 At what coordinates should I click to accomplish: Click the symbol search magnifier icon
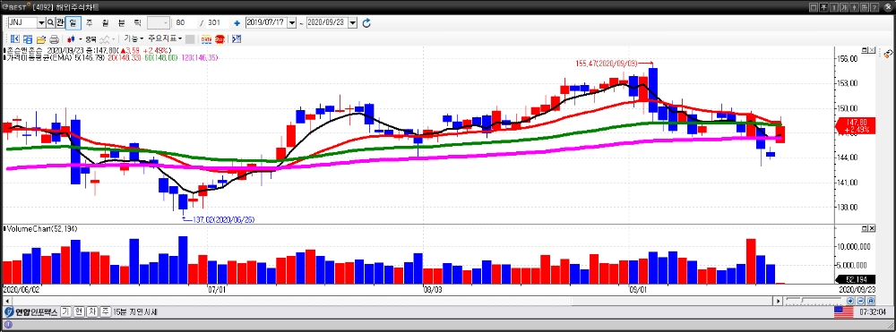50,22
